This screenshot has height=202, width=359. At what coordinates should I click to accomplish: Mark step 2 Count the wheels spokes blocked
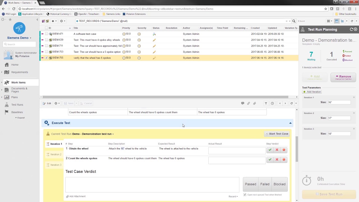[x=284, y=159]
